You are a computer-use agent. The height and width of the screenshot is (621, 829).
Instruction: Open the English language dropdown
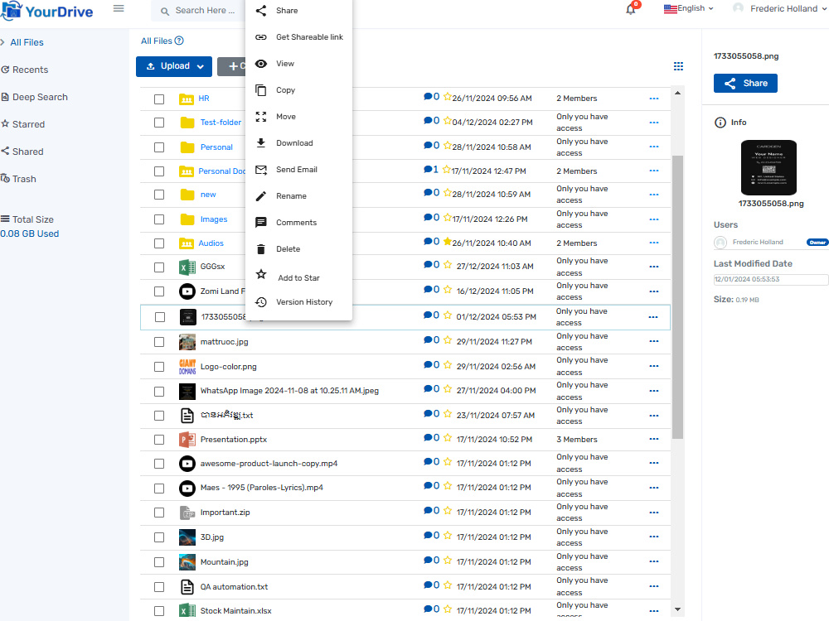[688, 8]
